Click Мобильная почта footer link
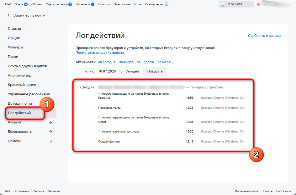 tap(246, 191)
